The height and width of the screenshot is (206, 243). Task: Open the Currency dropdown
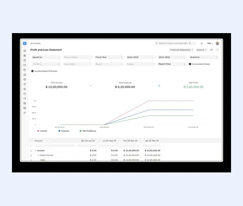coord(46,64)
